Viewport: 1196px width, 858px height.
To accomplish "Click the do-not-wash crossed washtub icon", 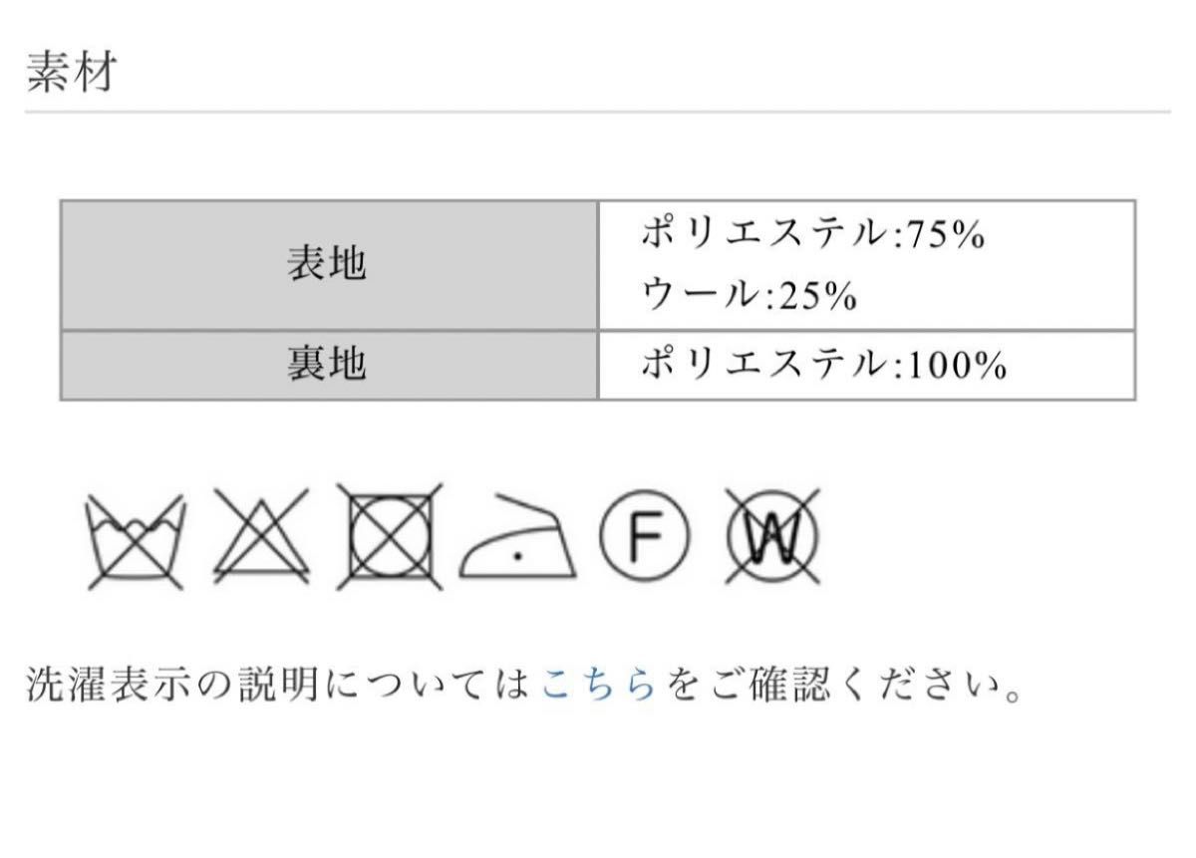I will [136, 539].
